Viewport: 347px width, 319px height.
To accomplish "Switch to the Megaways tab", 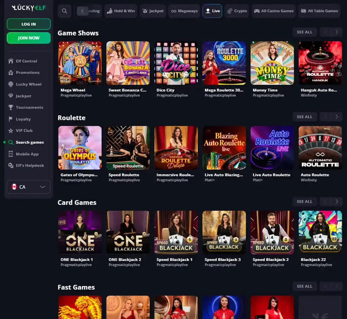I will coord(184,11).
